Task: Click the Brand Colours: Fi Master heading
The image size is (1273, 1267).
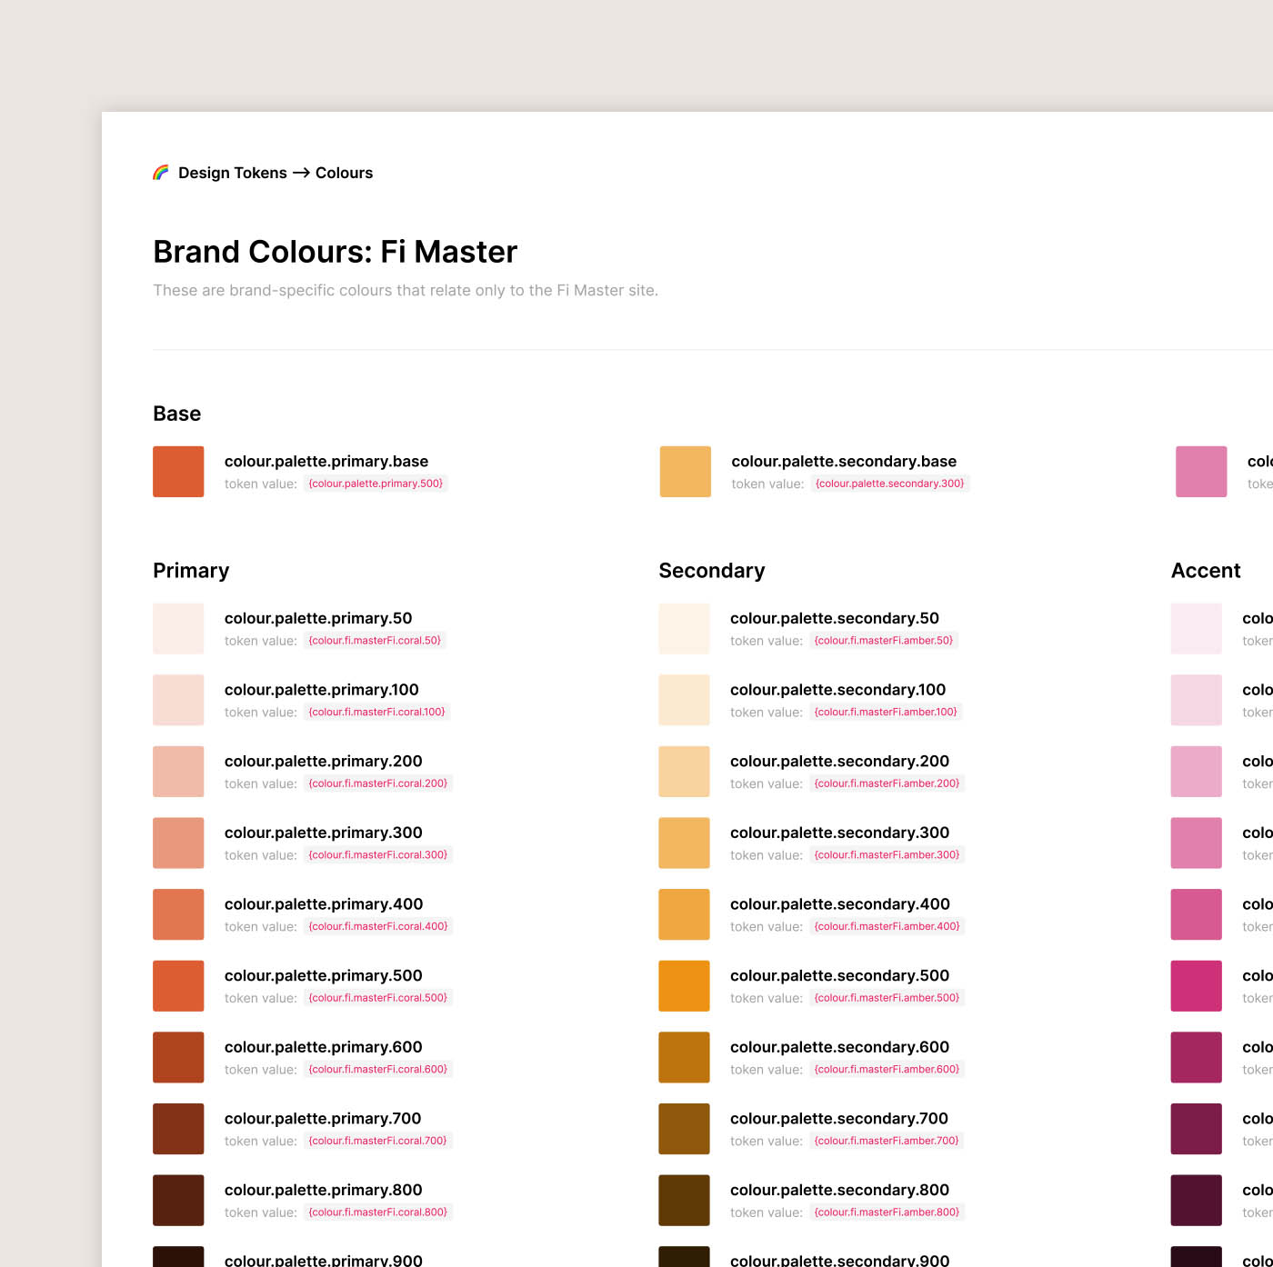Action: pyautogui.click(x=335, y=252)
